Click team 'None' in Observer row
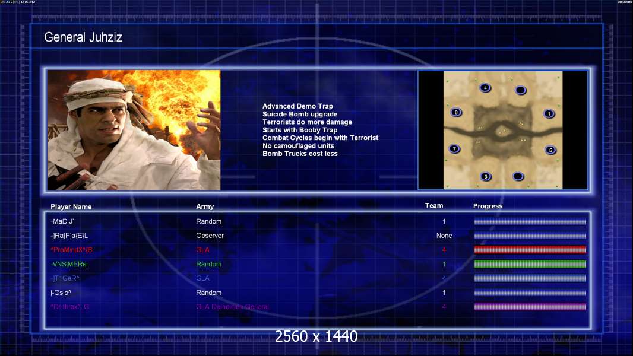 (x=444, y=236)
